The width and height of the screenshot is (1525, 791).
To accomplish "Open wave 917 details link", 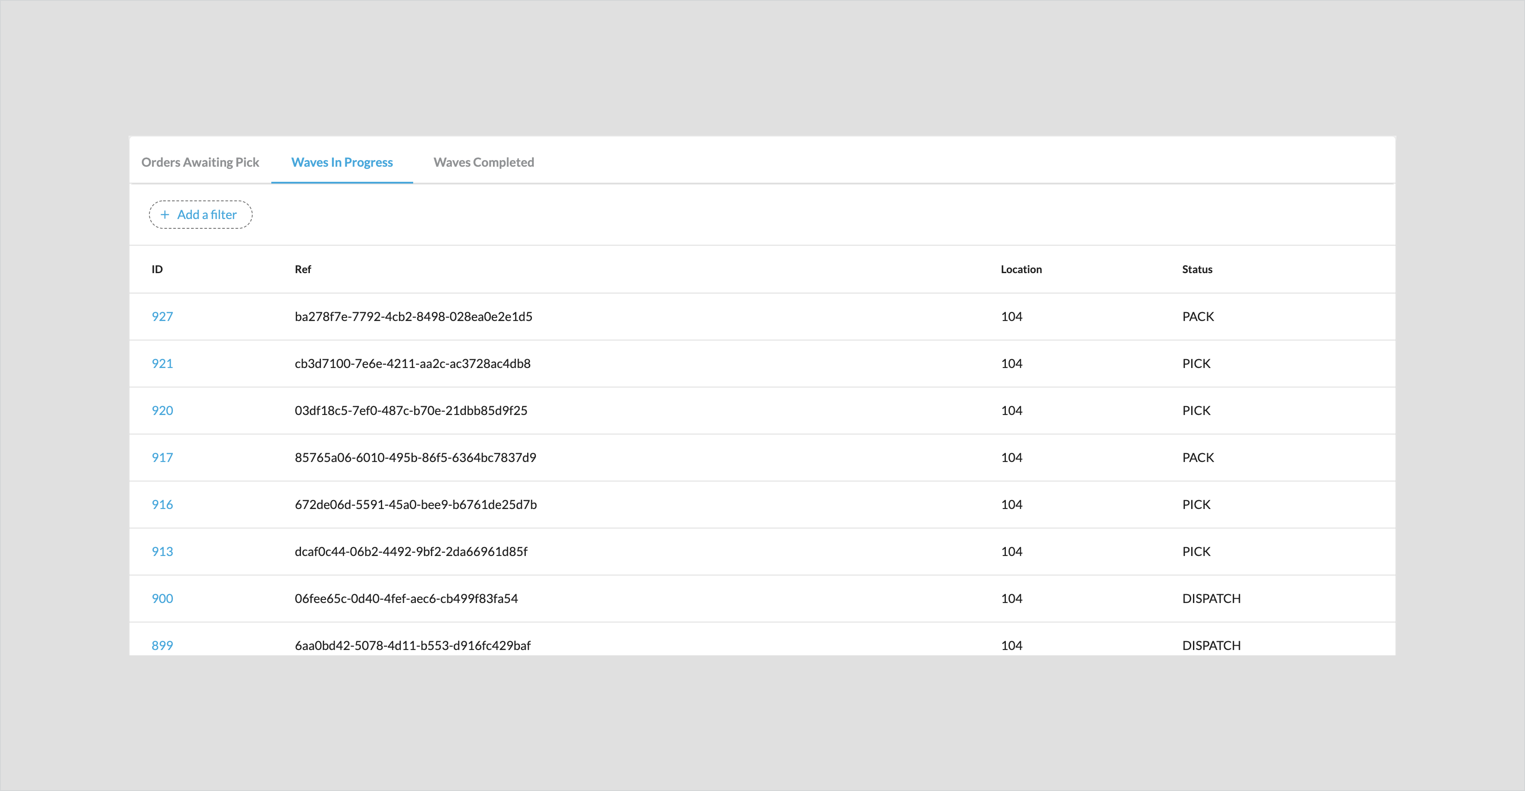I will (162, 458).
